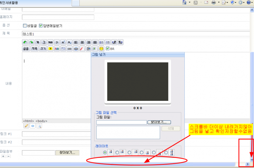Click the hyperlink chain icon in toolbar
This screenshot has width=254, height=168.
tap(70, 49)
